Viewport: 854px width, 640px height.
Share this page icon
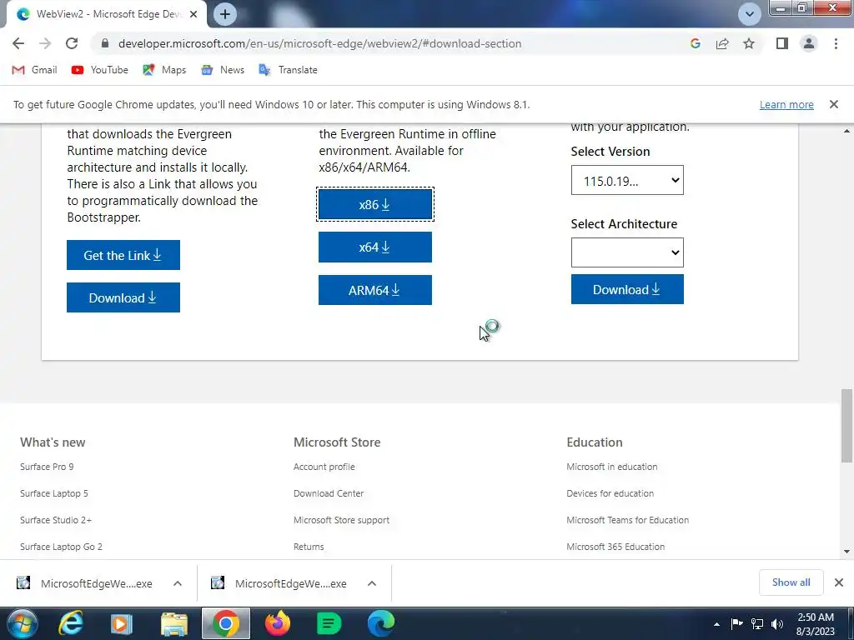click(x=722, y=43)
